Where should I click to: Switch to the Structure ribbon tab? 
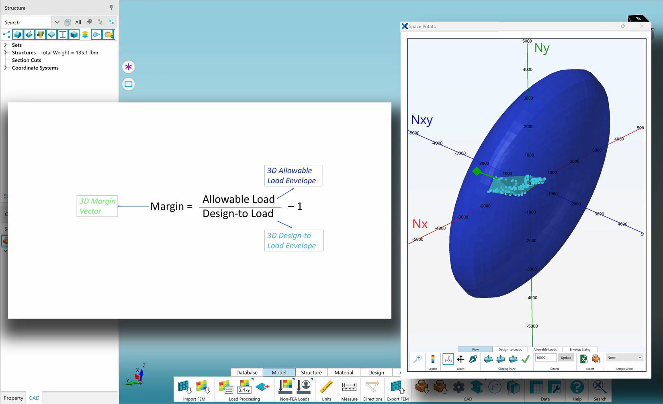[x=311, y=373]
